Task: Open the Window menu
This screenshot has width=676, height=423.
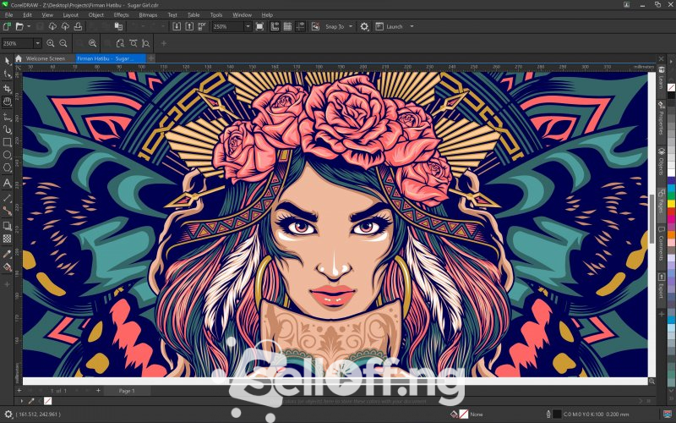Action: [x=242, y=14]
